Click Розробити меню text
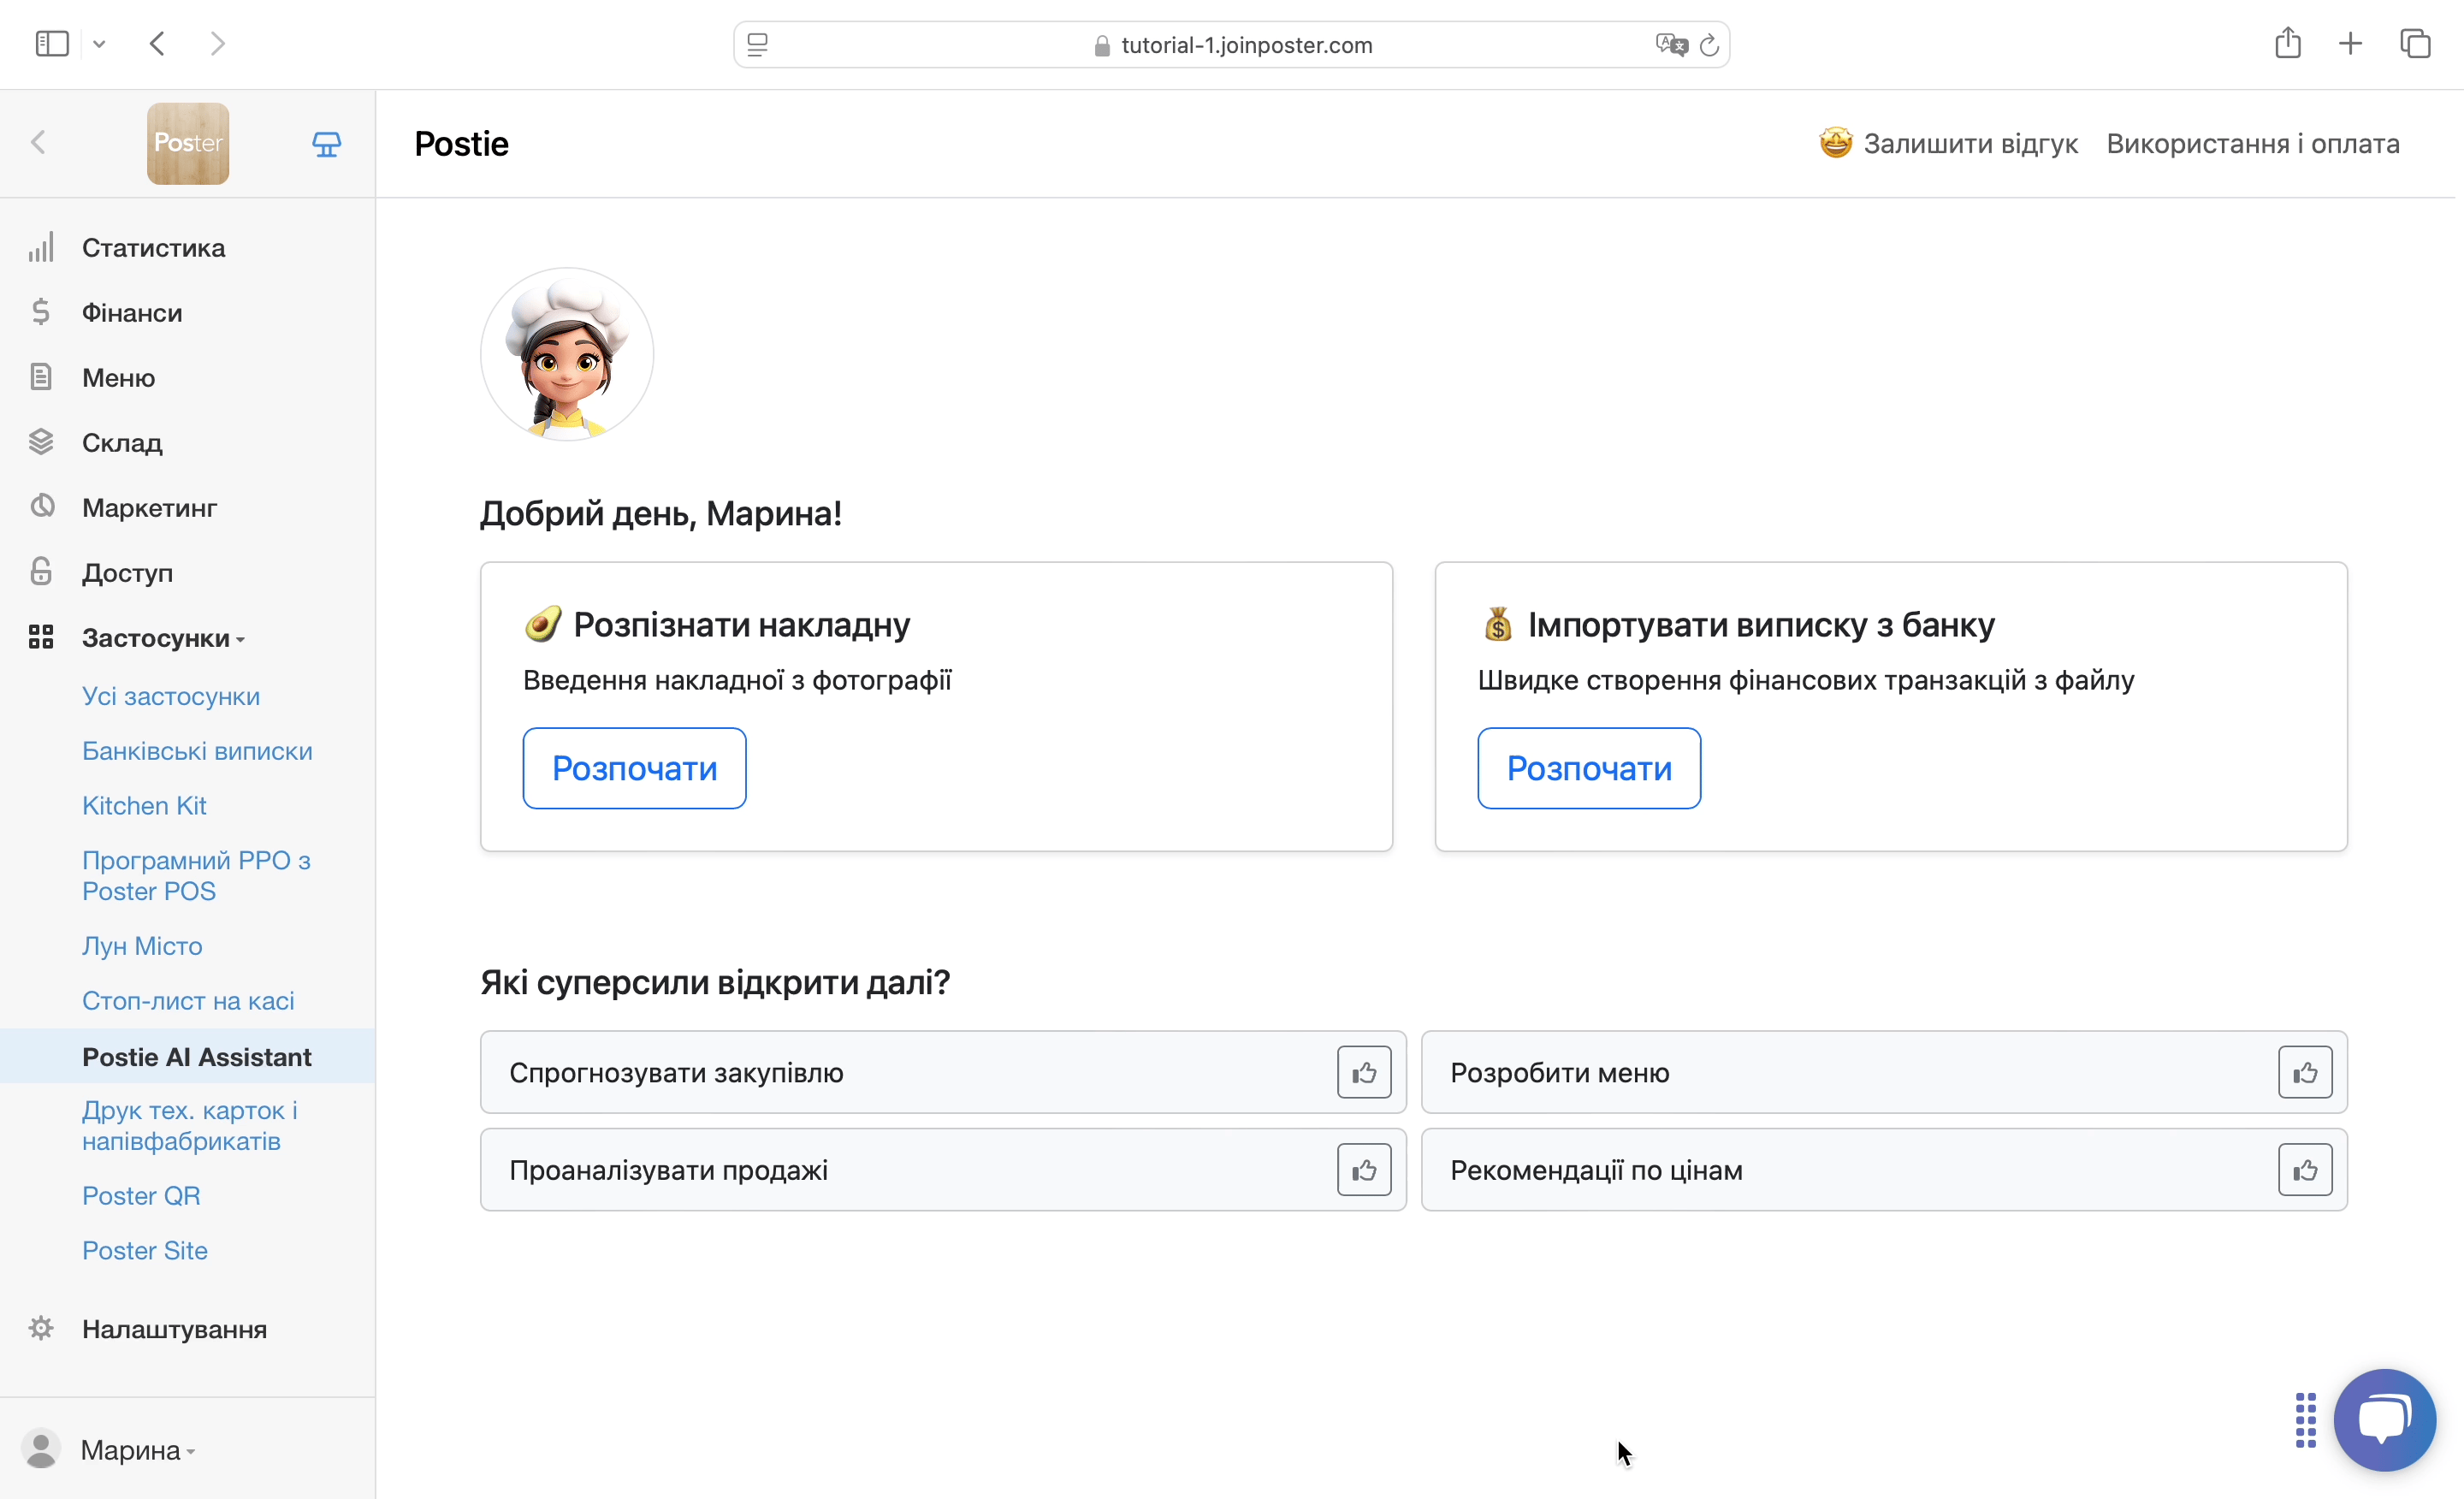The width and height of the screenshot is (2464, 1499). point(1560,1073)
